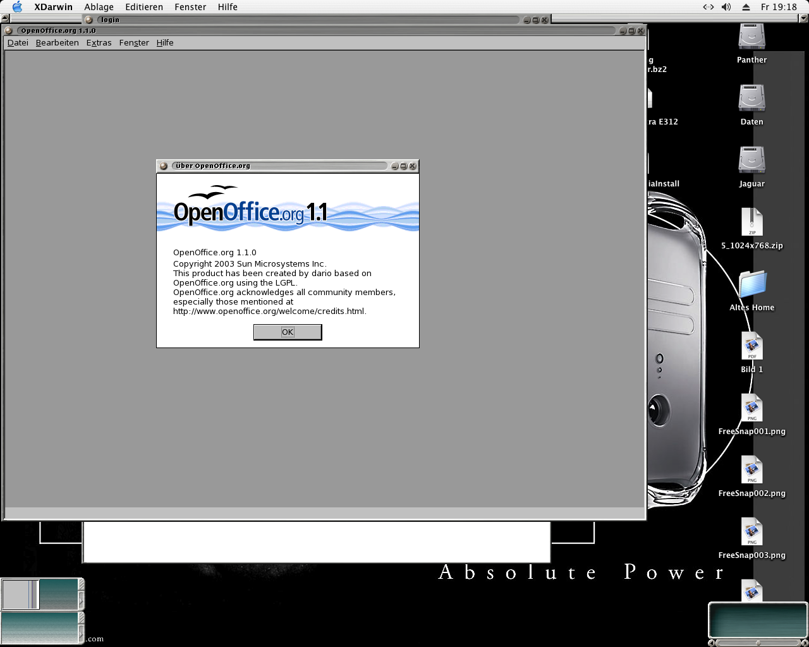Image resolution: width=809 pixels, height=647 pixels.
Task: Select the FreeSnap001.png file icon
Action: pos(751,408)
